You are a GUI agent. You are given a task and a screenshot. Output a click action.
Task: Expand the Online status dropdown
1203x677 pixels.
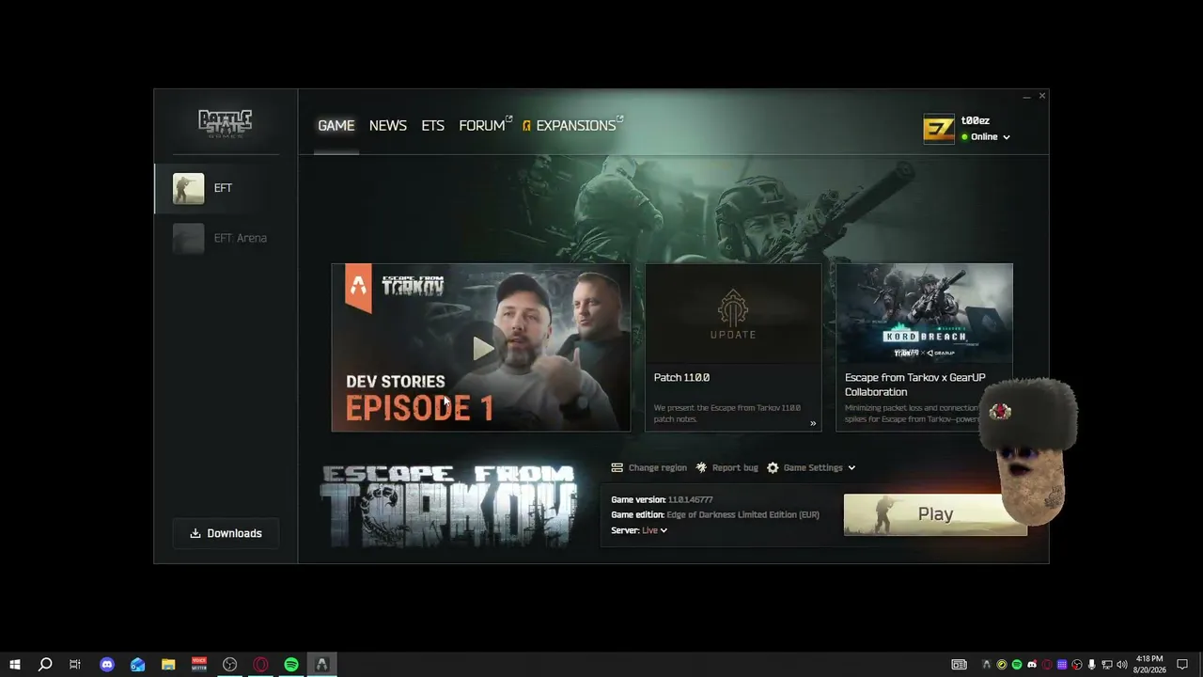pos(985,137)
